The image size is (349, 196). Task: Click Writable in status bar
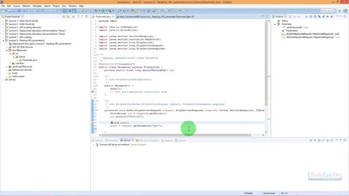[249, 193]
